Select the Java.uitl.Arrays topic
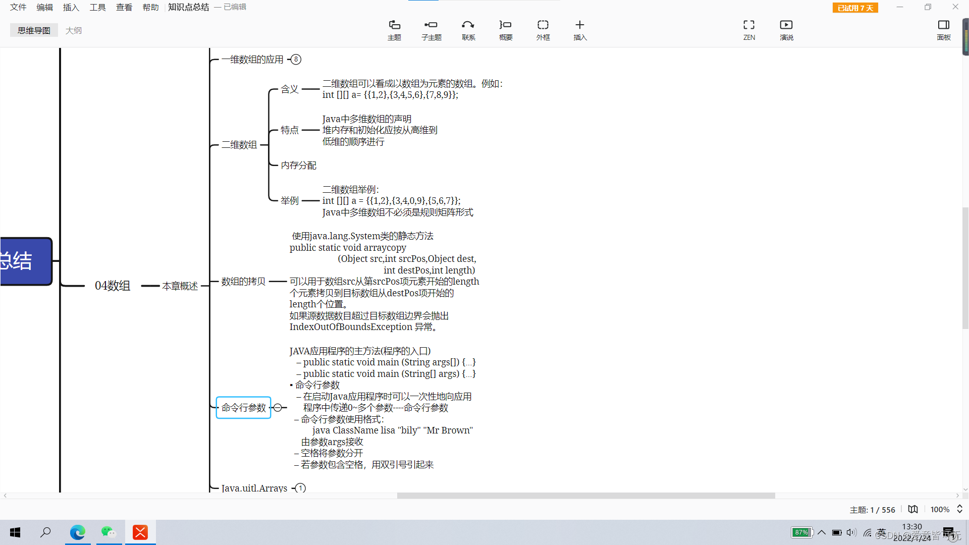 click(254, 488)
